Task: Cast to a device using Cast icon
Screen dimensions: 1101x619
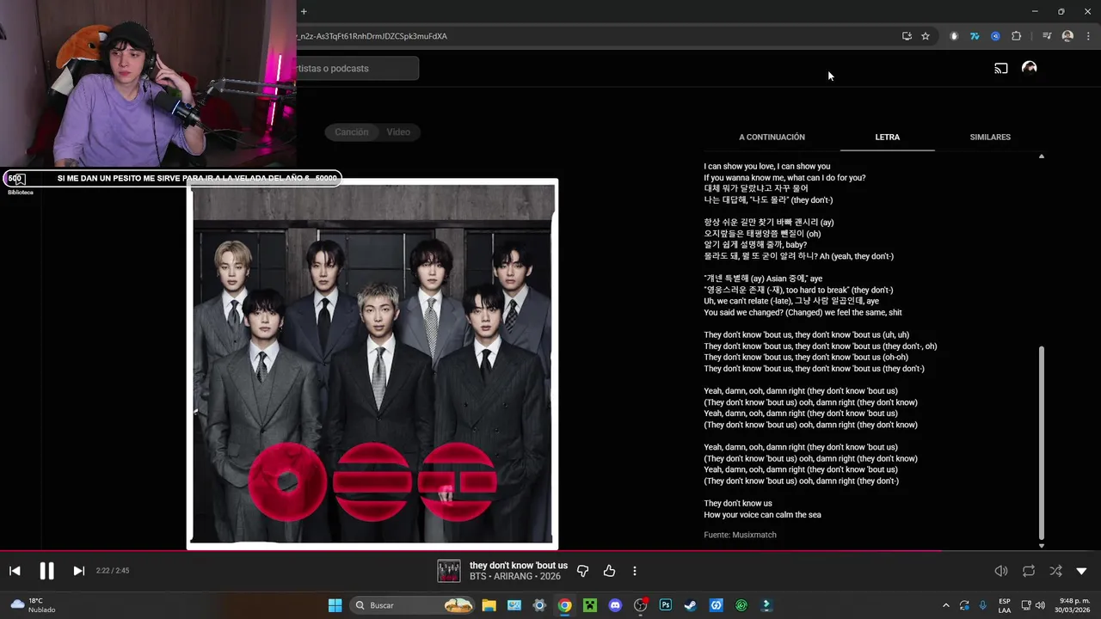Action: 1001,68
